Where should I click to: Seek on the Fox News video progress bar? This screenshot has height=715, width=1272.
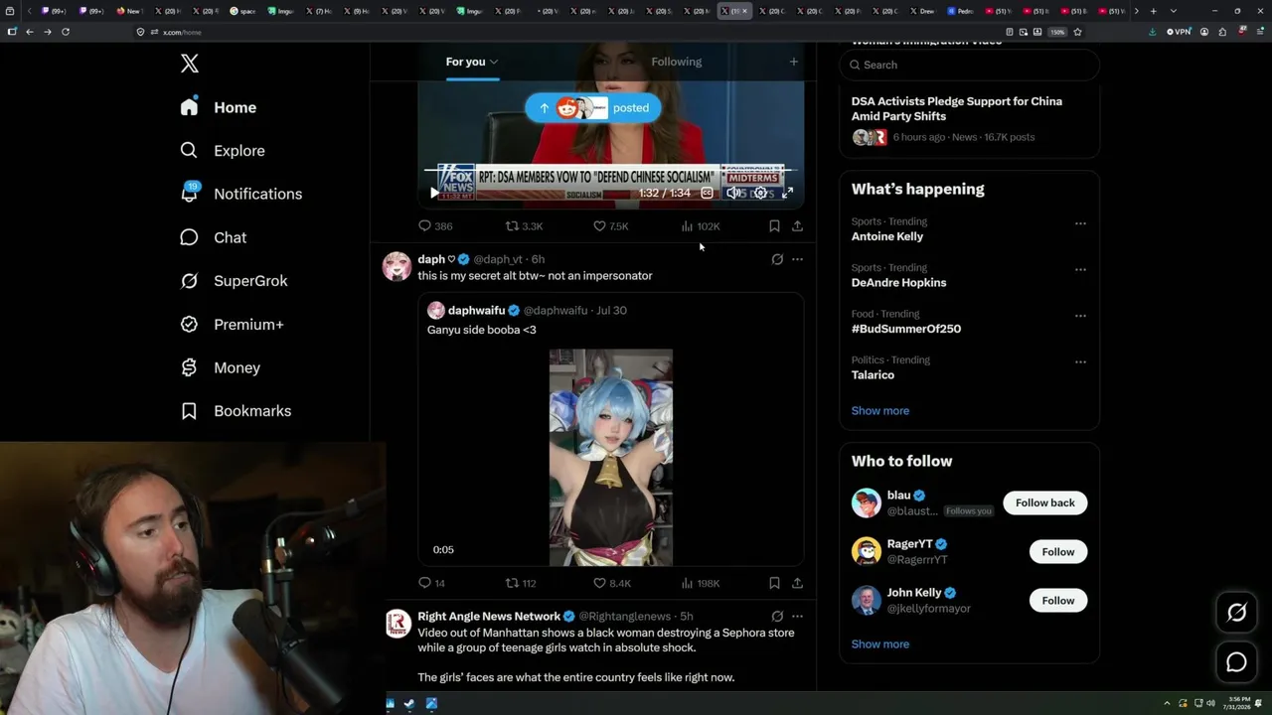(x=610, y=170)
